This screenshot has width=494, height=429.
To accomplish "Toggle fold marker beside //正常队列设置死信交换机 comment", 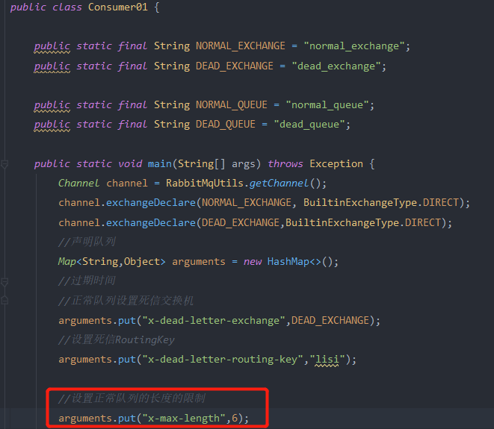I will [x=4, y=301].
